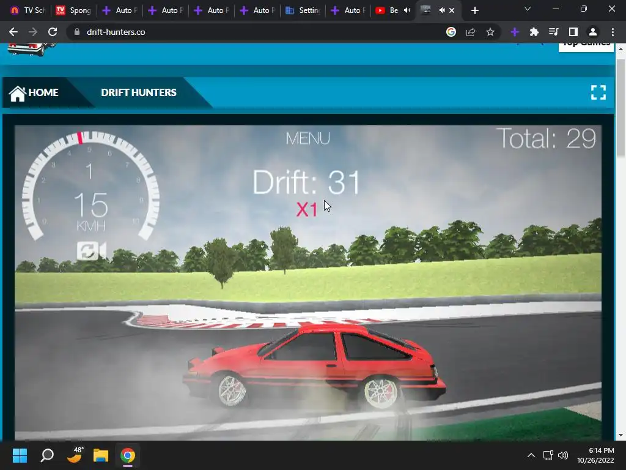
Task: Open a new browser tab
Action: pyautogui.click(x=474, y=10)
